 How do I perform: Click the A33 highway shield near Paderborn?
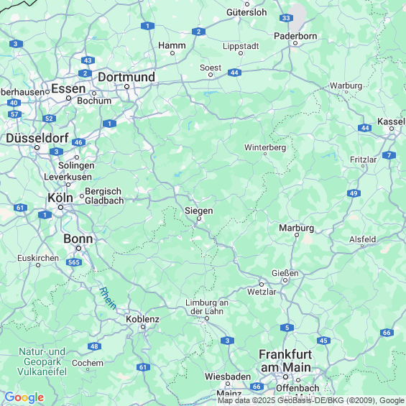coord(286,18)
